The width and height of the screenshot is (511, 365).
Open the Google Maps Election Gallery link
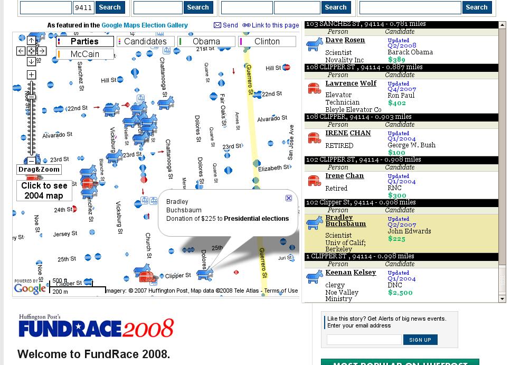pyautogui.click(x=144, y=25)
